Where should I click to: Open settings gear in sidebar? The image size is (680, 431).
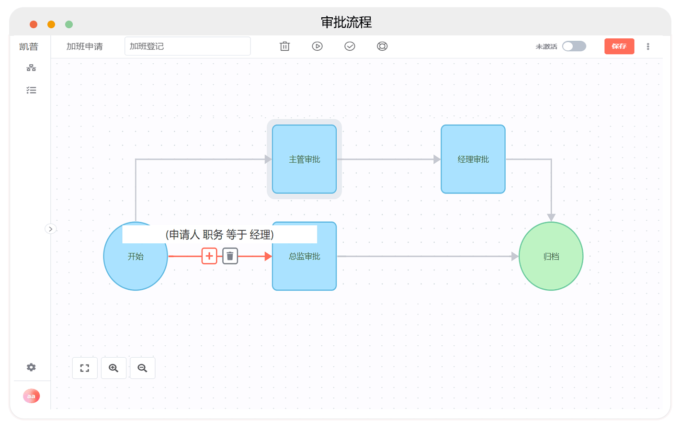tap(31, 367)
